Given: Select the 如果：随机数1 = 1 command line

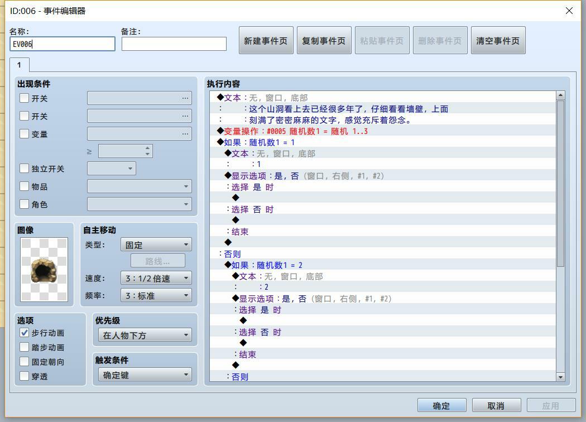Looking at the screenshot, I should point(383,142).
